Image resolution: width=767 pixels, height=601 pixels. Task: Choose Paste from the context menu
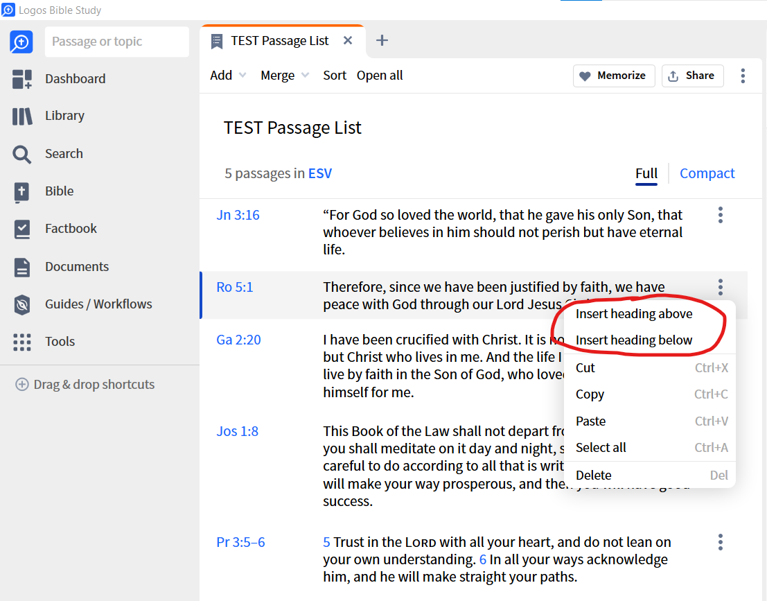650,421
